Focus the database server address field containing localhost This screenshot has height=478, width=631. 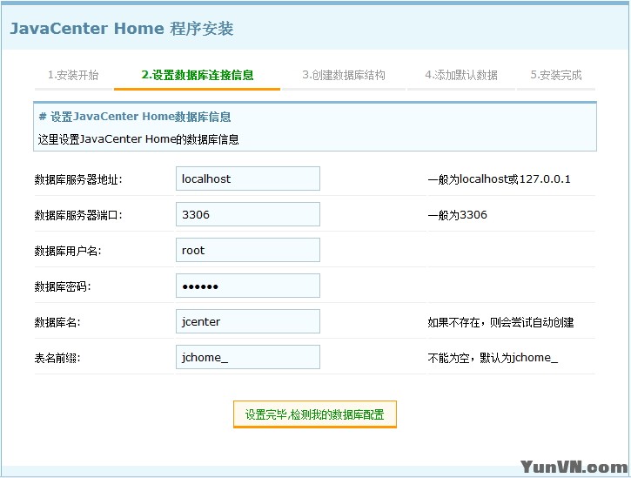point(248,178)
